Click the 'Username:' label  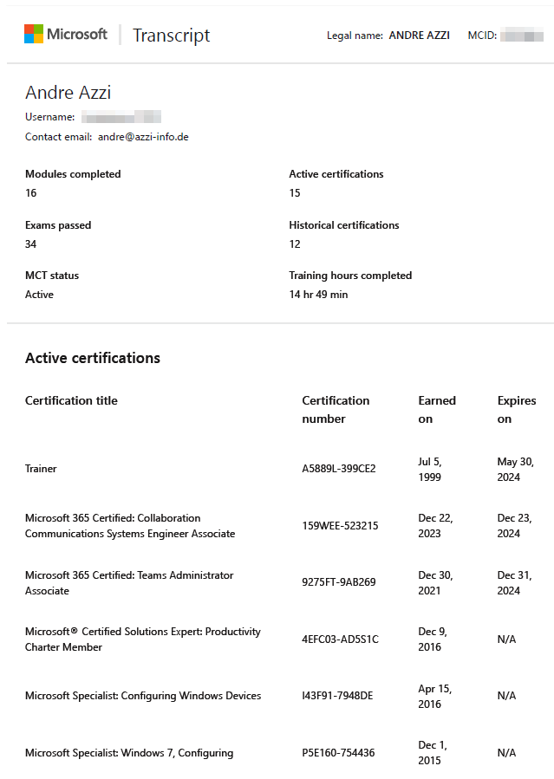(x=49, y=117)
